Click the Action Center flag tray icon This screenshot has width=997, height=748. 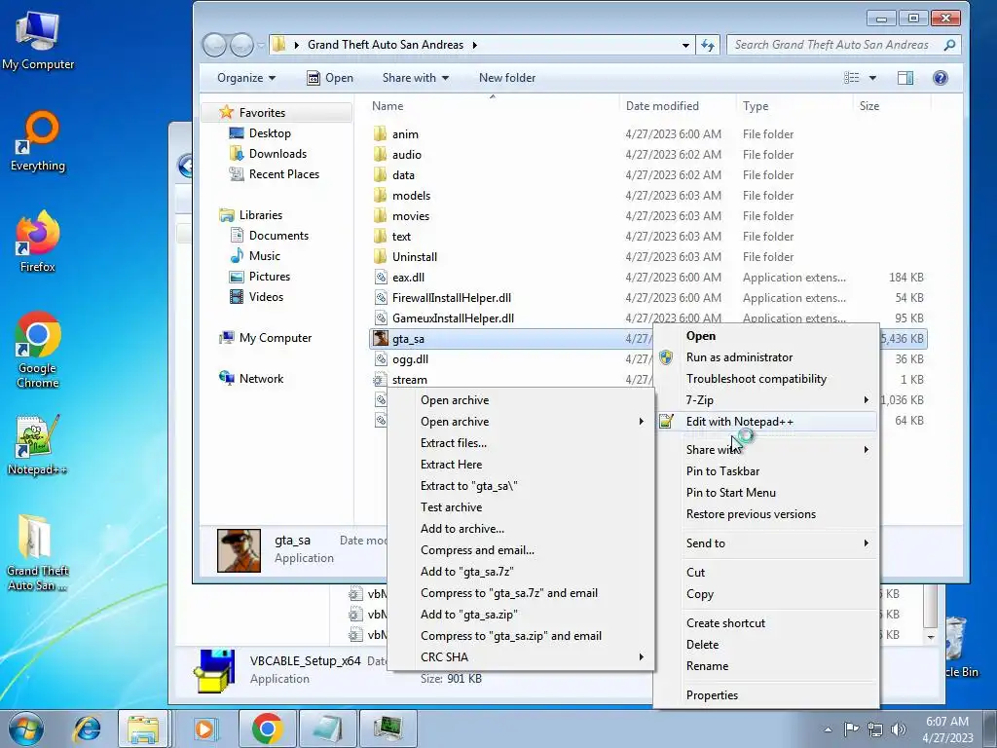pyautogui.click(x=851, y=729)
